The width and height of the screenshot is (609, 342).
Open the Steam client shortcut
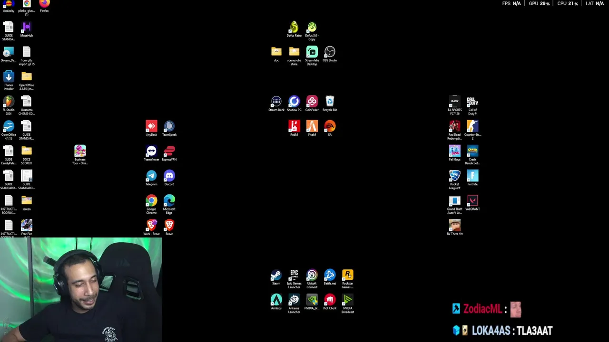[276, 277]
